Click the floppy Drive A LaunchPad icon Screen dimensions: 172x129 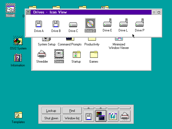tap(89, 116)
